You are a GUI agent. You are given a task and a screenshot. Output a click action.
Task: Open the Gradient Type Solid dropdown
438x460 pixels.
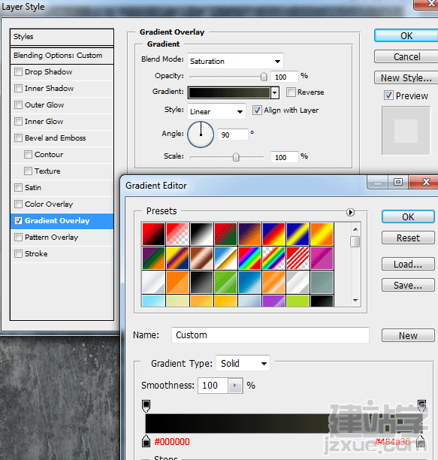(243, 363)
